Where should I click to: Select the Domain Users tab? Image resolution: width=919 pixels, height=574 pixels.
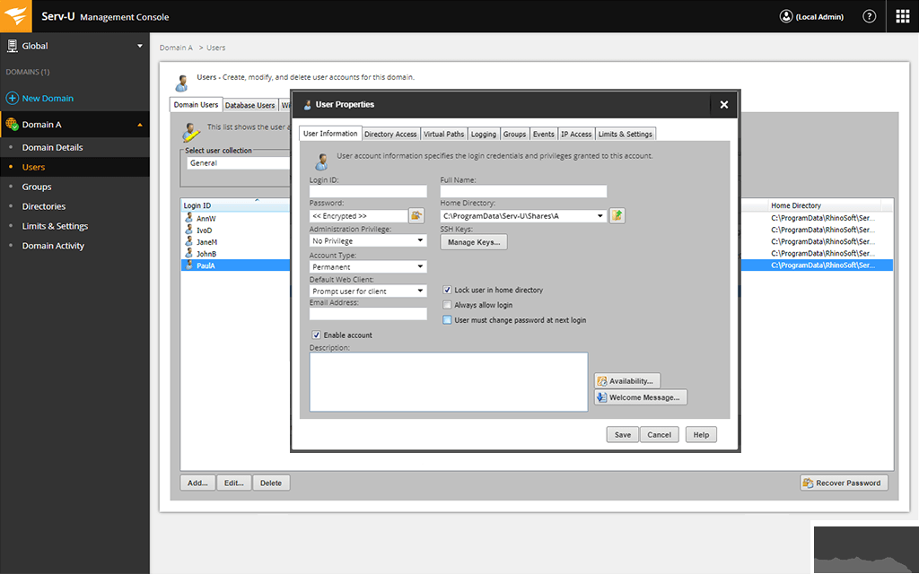[x=196, y=105]
